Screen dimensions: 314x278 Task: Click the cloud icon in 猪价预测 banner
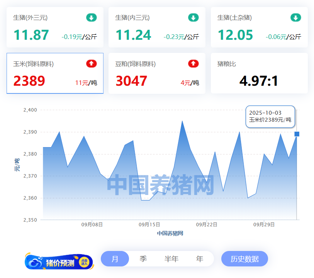click(x=36, y=263)
